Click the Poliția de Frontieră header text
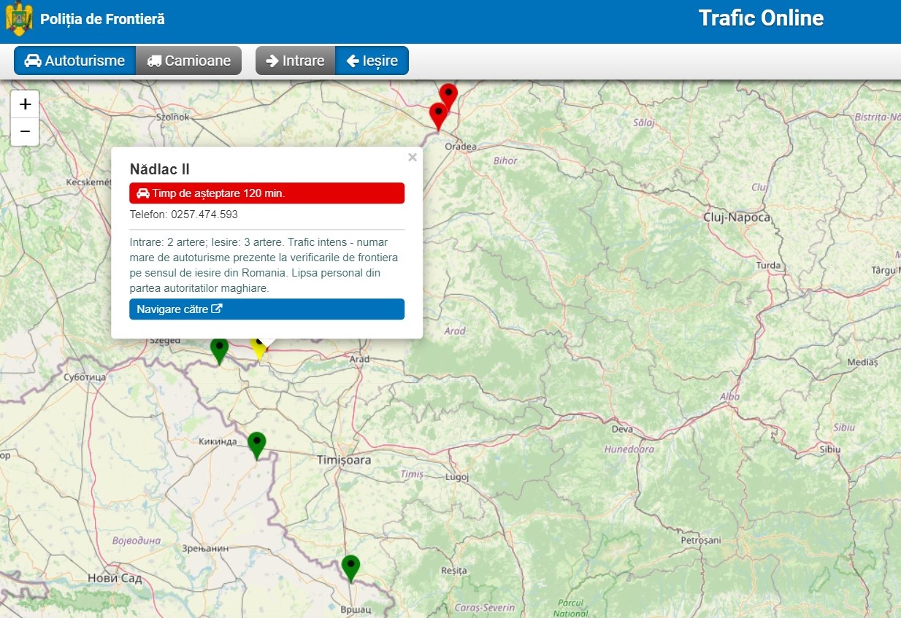901x618 pixels. click(103, 20)
